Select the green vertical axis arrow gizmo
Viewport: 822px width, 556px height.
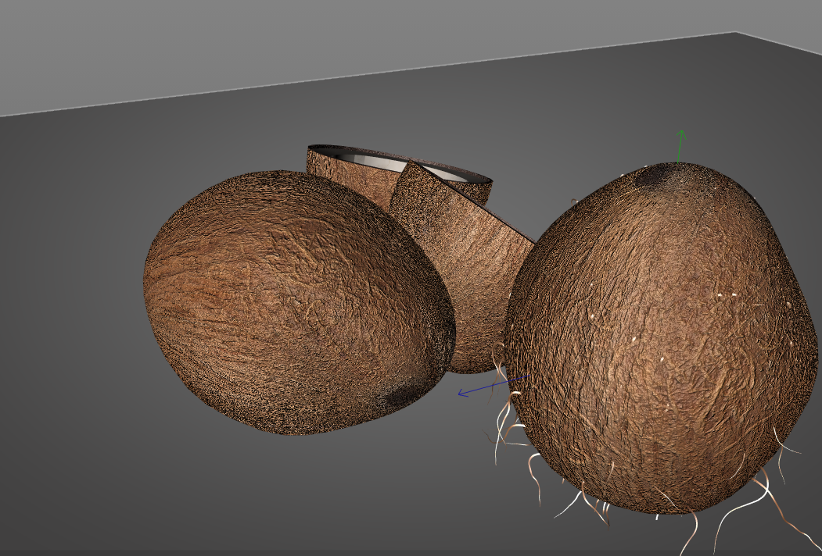tap(680, 147)
